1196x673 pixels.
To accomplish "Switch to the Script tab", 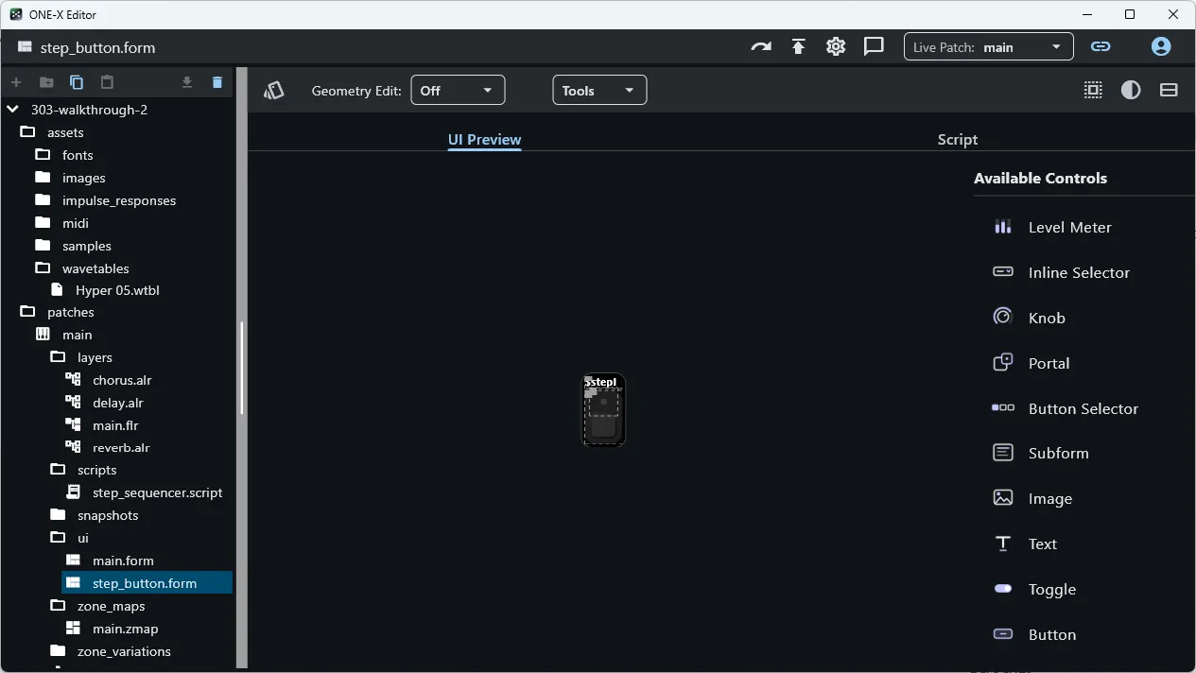I will click(957, 139).
